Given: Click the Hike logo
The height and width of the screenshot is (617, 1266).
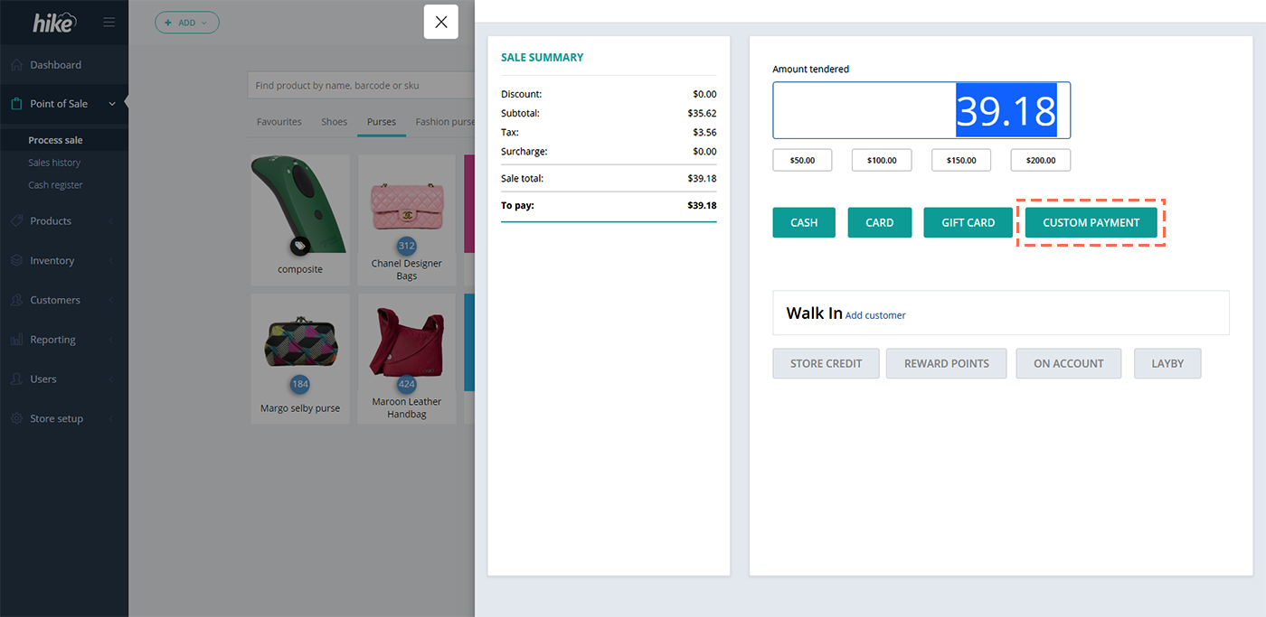Looking at the screenshot, I should tap(54, 23).
